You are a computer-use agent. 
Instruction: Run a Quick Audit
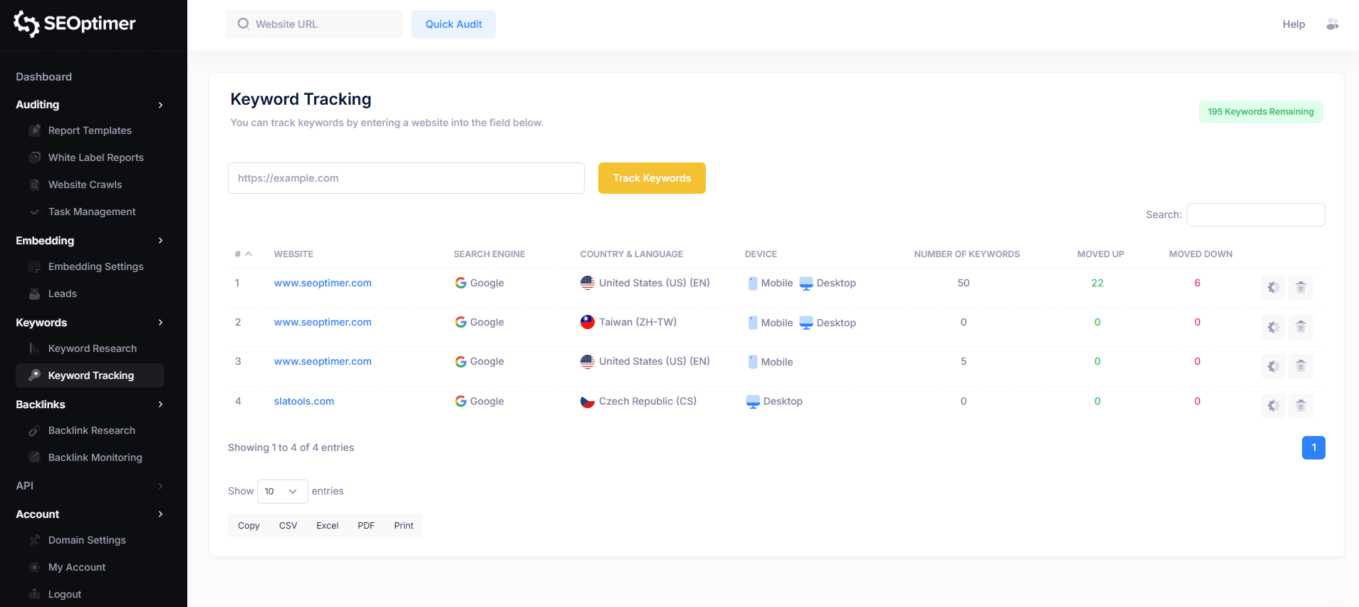point(453,24)
